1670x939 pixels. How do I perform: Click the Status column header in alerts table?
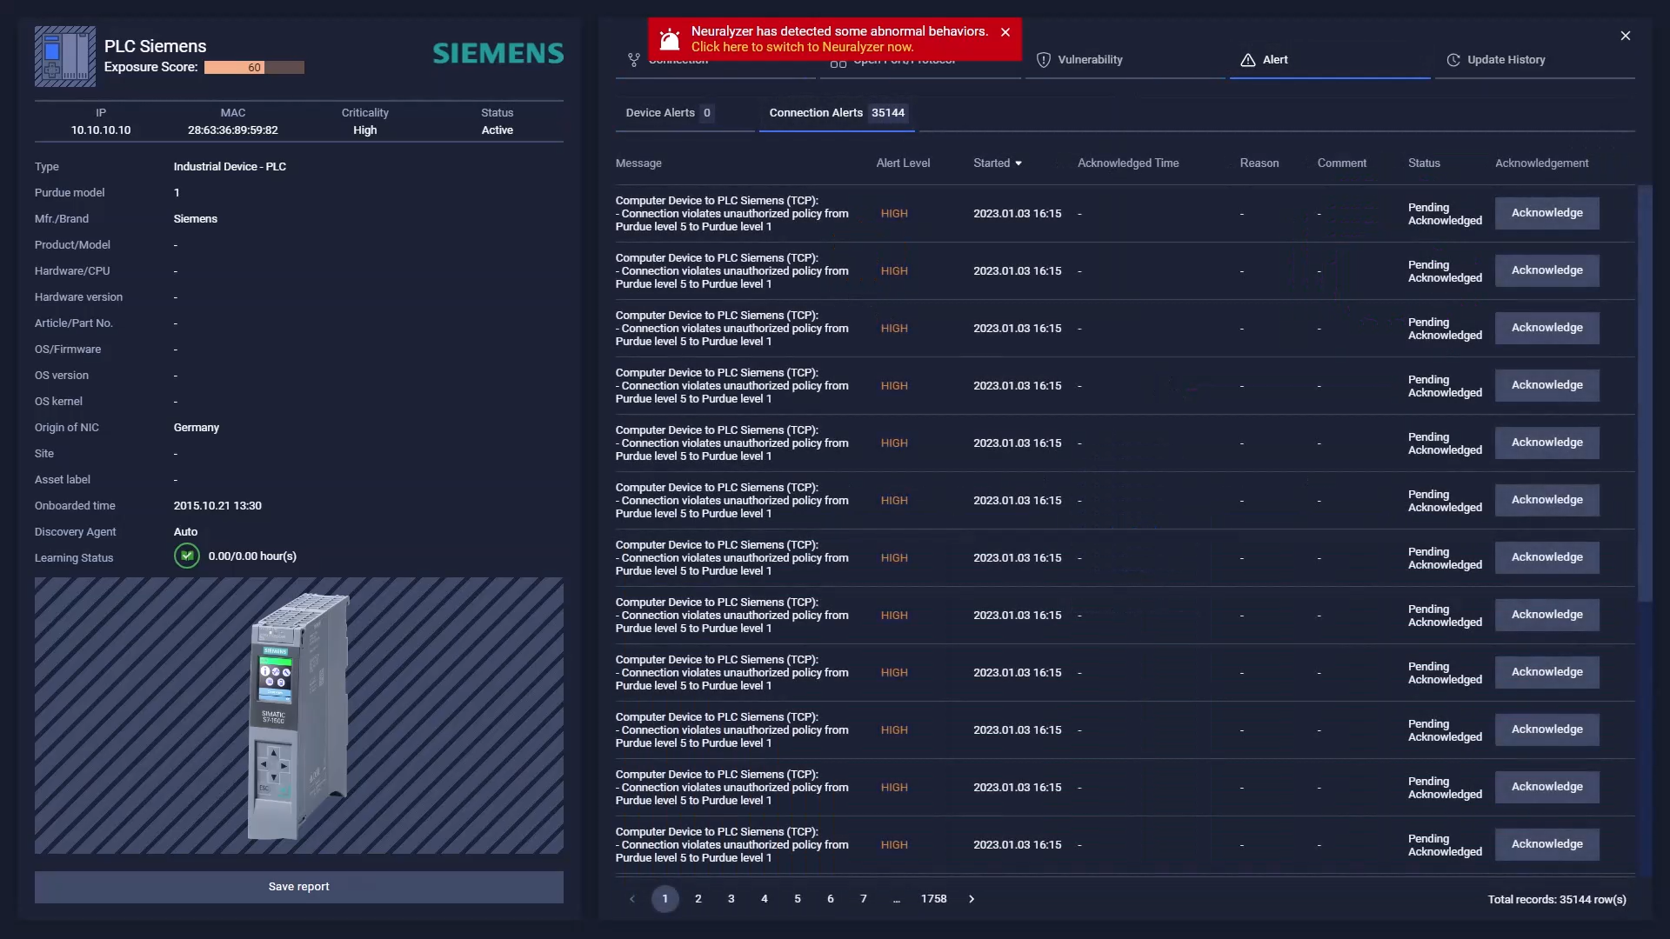click(1424, 163)
